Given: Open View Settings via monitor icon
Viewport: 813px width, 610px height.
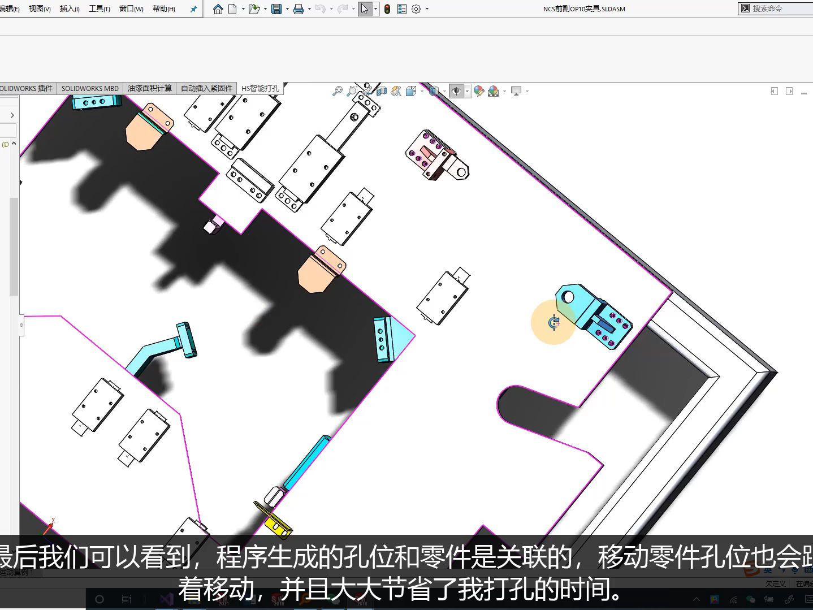Looking at the screenshot, I should tap(516, 90).
